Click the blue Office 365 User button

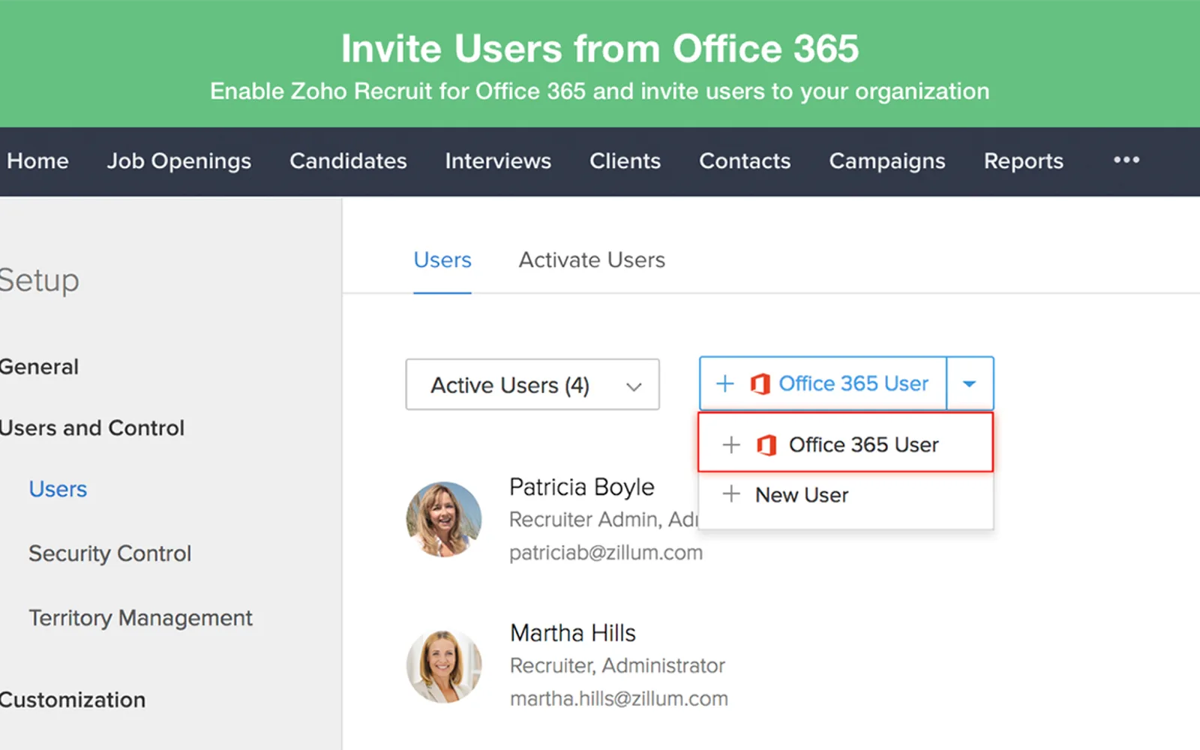[823, 383]
